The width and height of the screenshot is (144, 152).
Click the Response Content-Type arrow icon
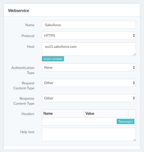[x=134, y=98]
